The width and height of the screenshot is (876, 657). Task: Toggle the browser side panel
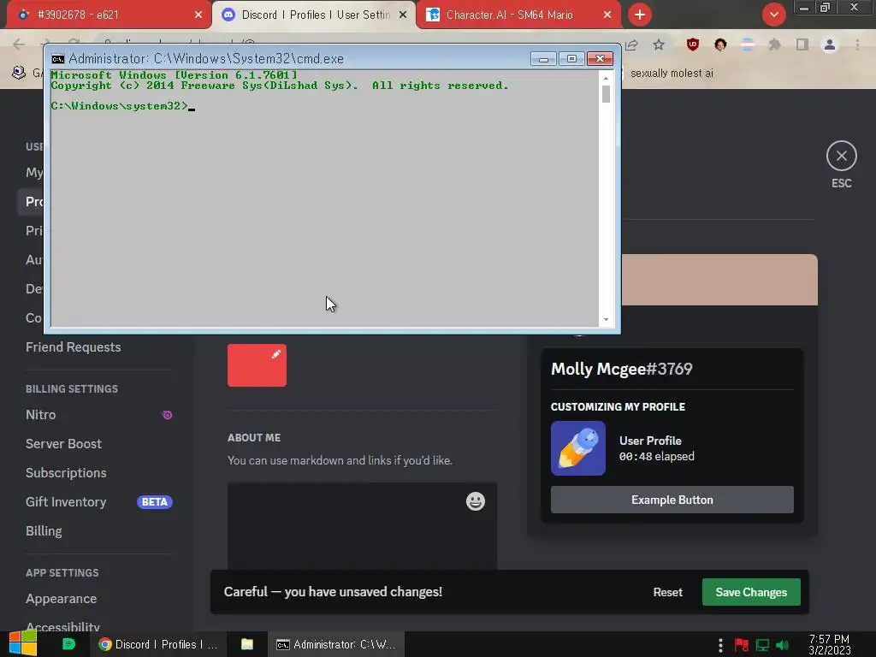[802, 44]
